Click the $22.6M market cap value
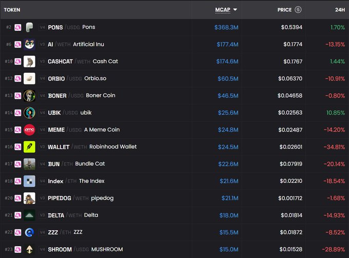The image size is (349, 258). pyautogui.click(x=228, y=164)
